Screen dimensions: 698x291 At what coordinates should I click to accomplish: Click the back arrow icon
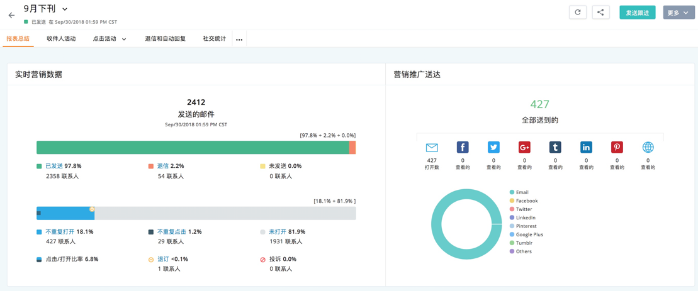[x=11, y=15]
